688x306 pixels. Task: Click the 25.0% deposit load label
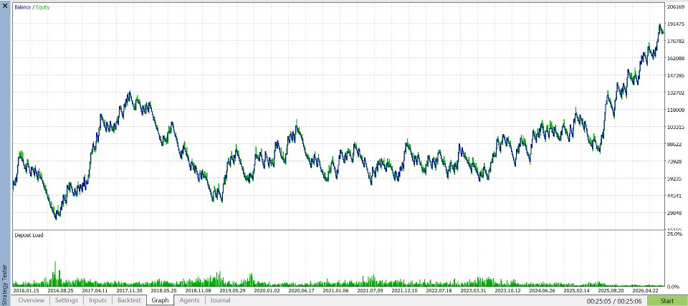676,234
